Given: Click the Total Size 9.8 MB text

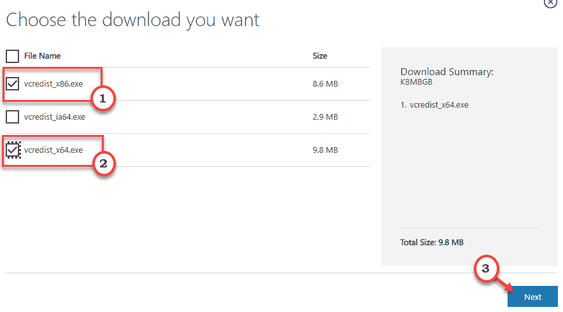Looking at the screenshot, I should [x=432, y=243].
